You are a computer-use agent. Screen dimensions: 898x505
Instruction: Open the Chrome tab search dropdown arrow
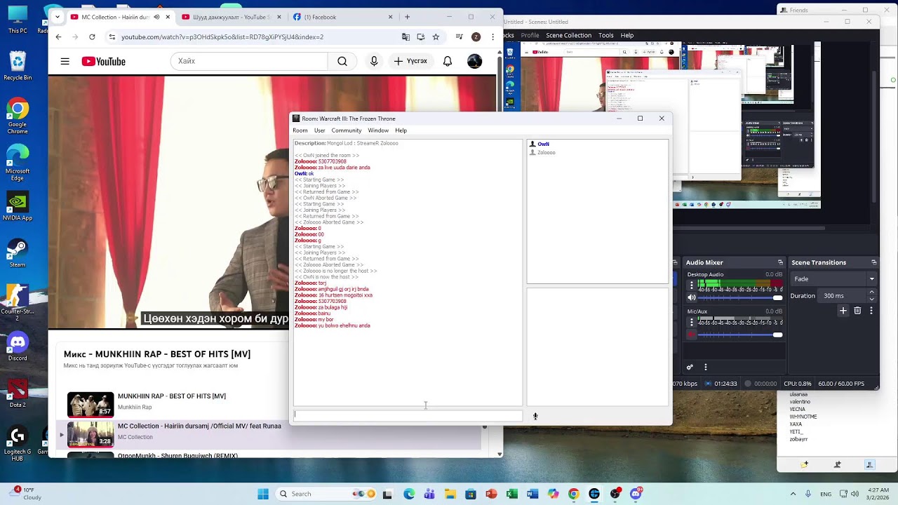(57, 17)
